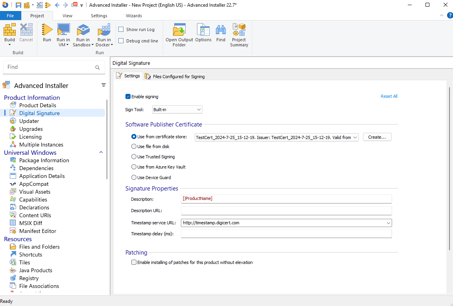Screen dimensions: 453x306
Task: Click the Create... certificate button
Action: coord(377,137)
